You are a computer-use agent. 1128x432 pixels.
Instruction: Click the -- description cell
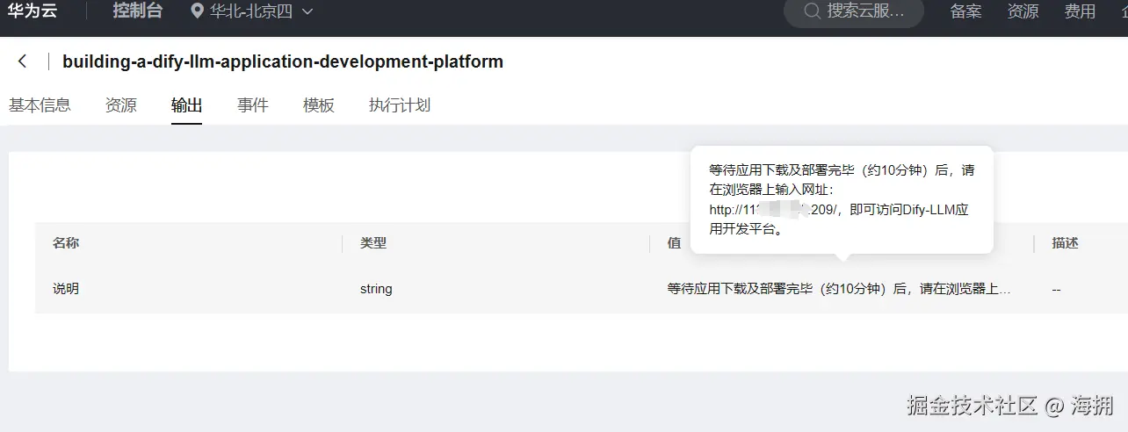click(1056, 289)
